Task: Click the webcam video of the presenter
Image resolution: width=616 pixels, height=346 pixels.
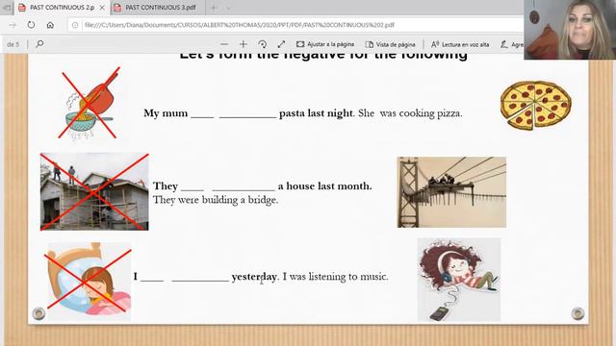Action: (x=570, y=30)
